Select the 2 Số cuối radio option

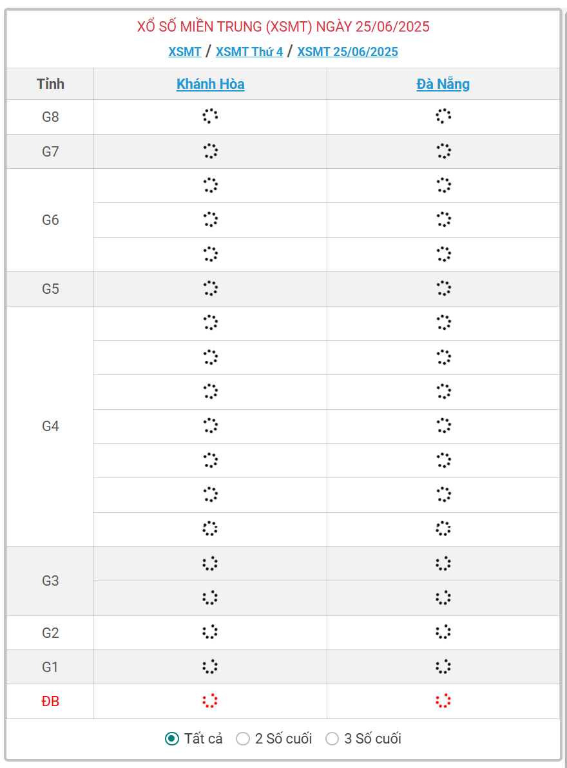click(x=243, y=739)
